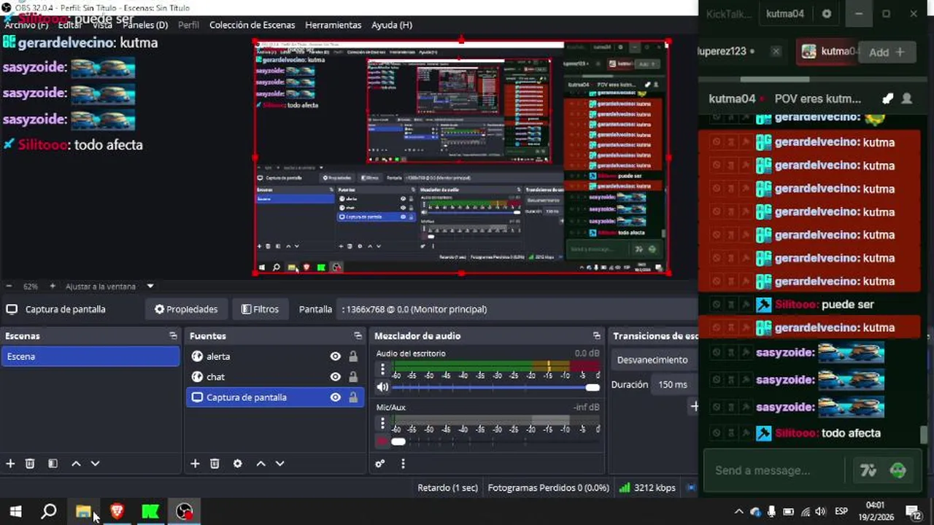The height and width of the screenshot is (525, 934).
Task: Open Colección de Escenas menu
Action: [x=252, y=25]
